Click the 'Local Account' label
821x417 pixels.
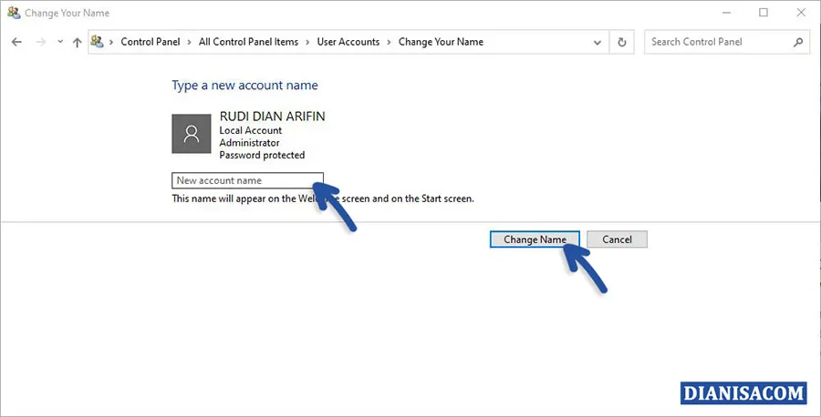point(250,130)
